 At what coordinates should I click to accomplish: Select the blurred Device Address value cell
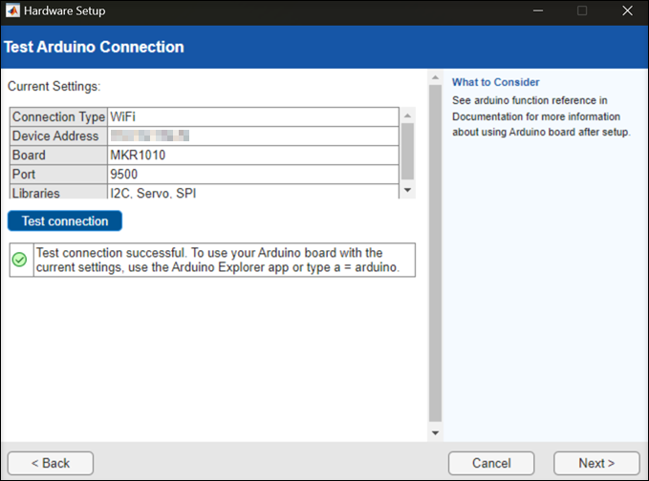pos(253,136)
